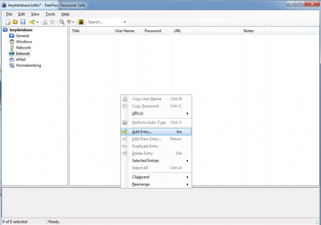The image size is (321, 225).
Task: Select the keydatabase root group
Action: pos(21,30)
